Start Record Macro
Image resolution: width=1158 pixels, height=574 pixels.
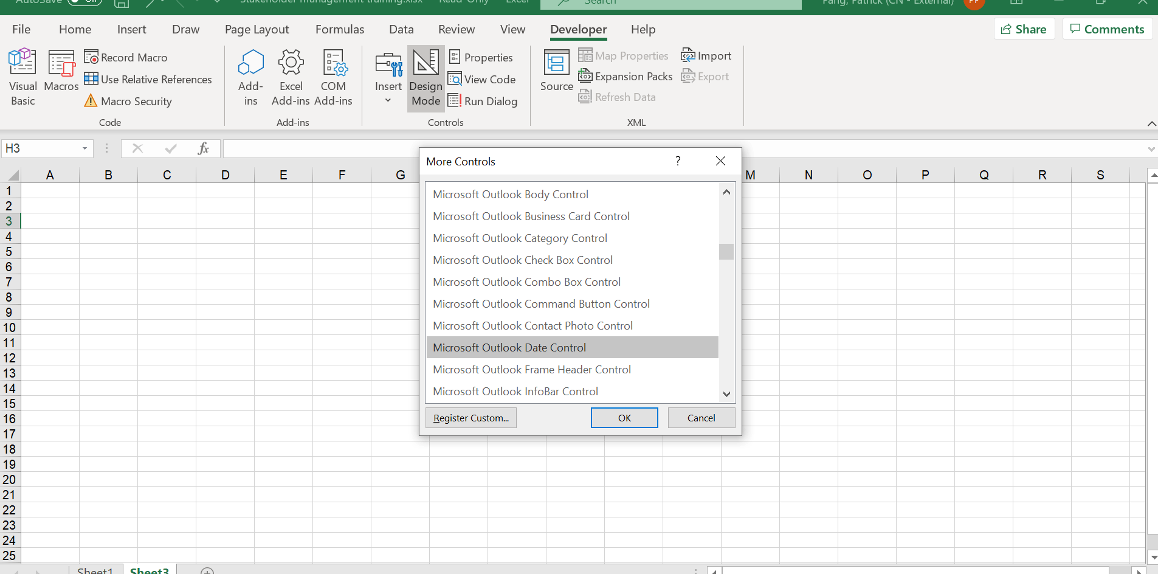(126, 57)
